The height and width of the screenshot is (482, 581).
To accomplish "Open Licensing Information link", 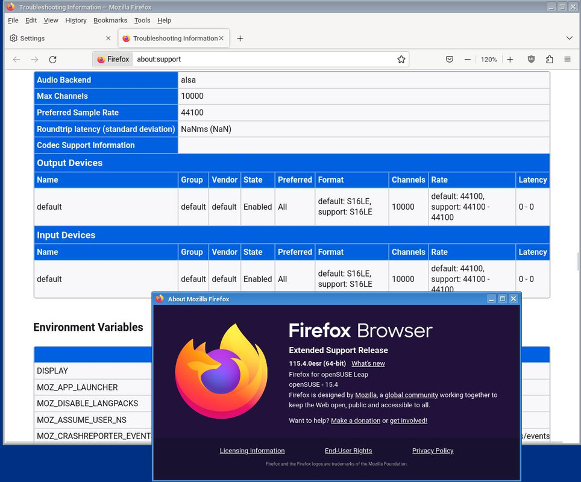I will 252,451.
